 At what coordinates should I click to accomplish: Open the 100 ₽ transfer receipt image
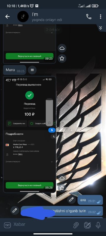tap(29, 135)
